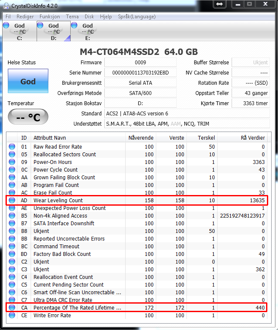The width and height of the screenshot is (278, 330).
Task: Click the Buffer Størrelse Ukjent field
Action: (251, 63)
